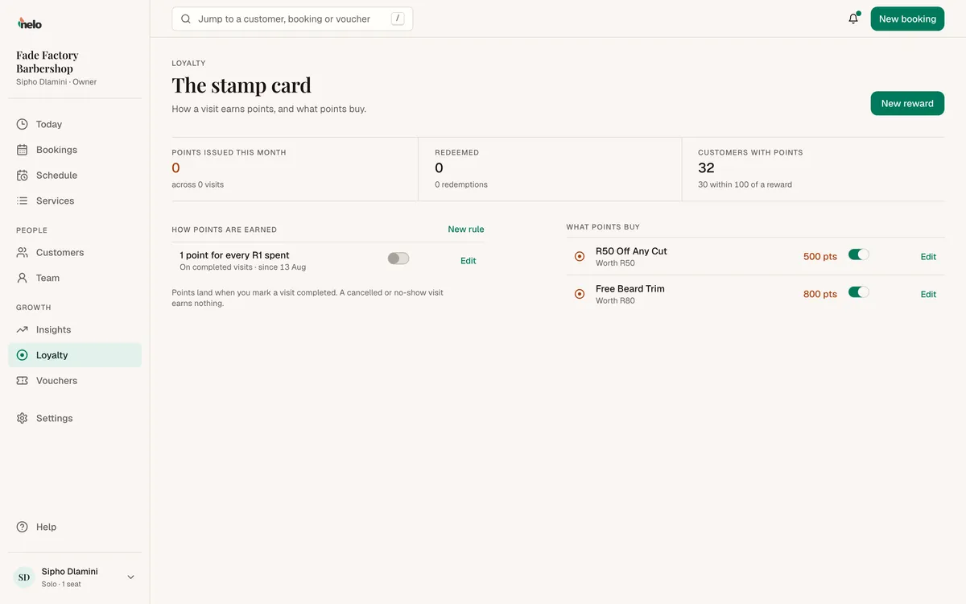Edit the R50 Off Any Cut reward
966x604 pixels.
(928, 257)
